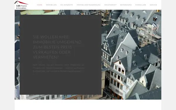Viewport: 176px width, 110px height.
Task: Select Immobilienfinanzierung in the navigation
Action: point(89,5)
